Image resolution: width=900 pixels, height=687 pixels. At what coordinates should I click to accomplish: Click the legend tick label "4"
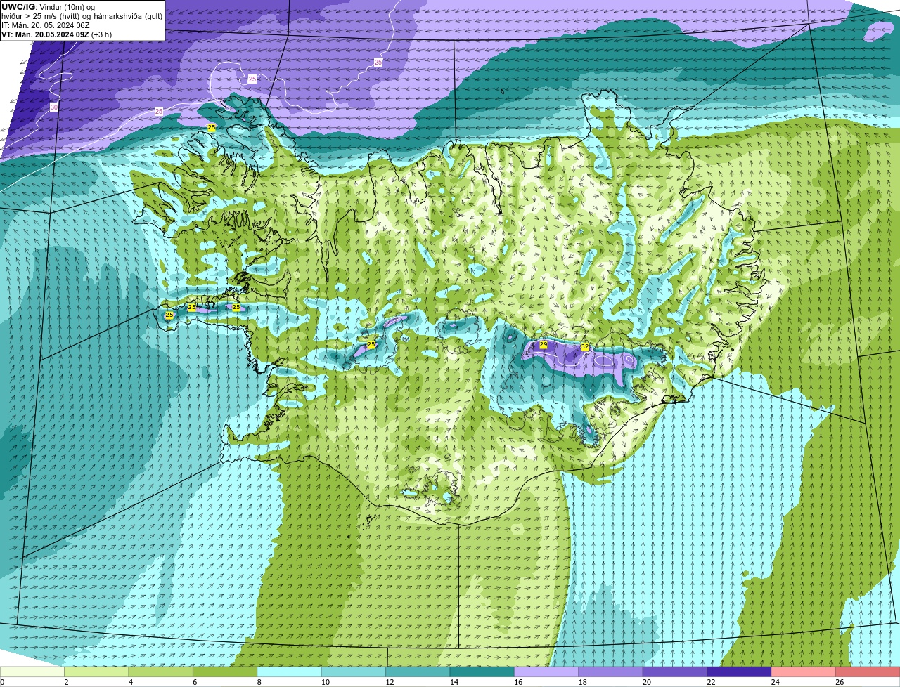[131, 682]
